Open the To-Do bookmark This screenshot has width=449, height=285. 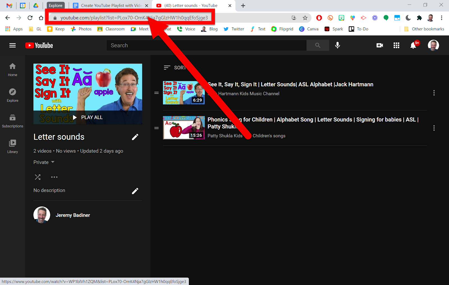pyautogui.click(x=358, y=29)
